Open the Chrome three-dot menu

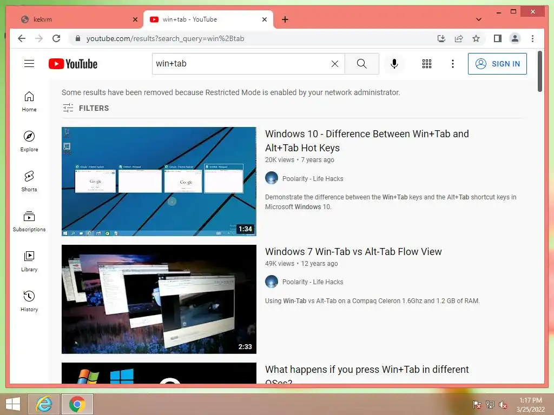[x=532, y=38]
